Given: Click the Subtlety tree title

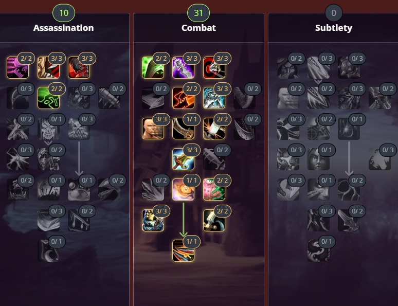Looking at the screenshot, I should click(x=334, y=28).
